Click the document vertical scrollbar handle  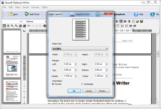[158, 54]
